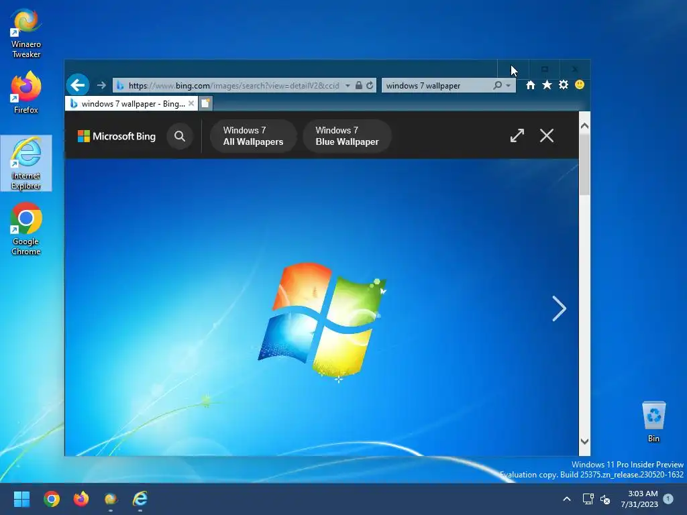687x515 pixels.
Task: Go back with the Internet Explorer back arrow
Action: [78, 85]
